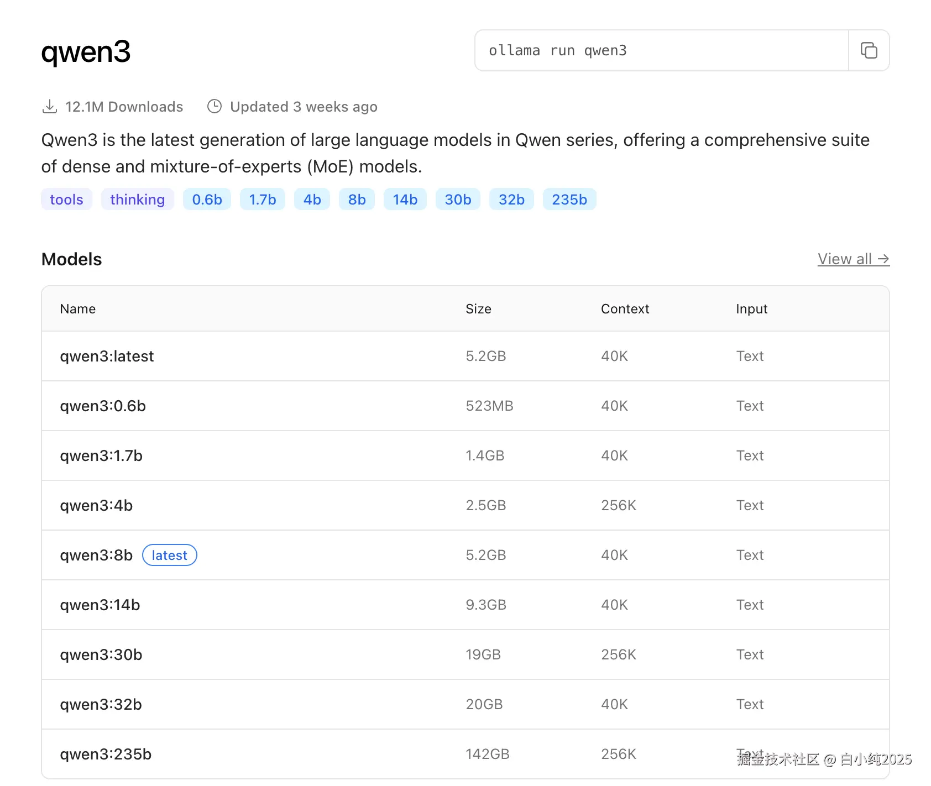Open the qwen3:14b model

(100, 605)
